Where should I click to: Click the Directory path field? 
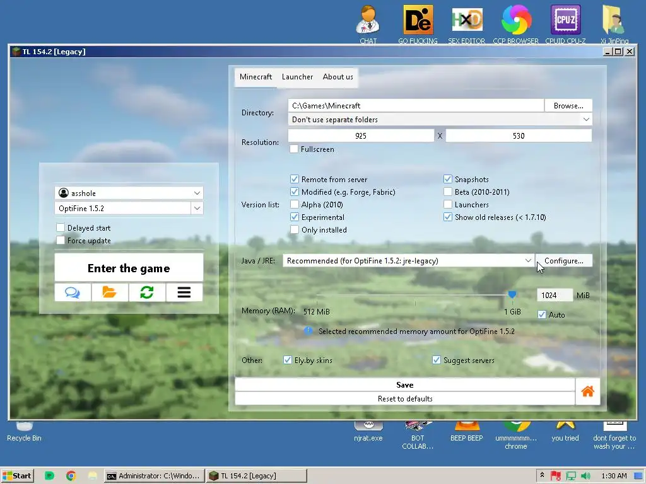pyautogui.click(x=416, y=106)
